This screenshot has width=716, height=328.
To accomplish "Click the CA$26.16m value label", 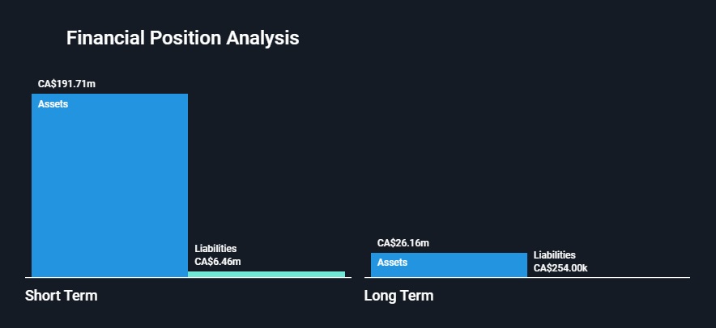I will 403,242.
